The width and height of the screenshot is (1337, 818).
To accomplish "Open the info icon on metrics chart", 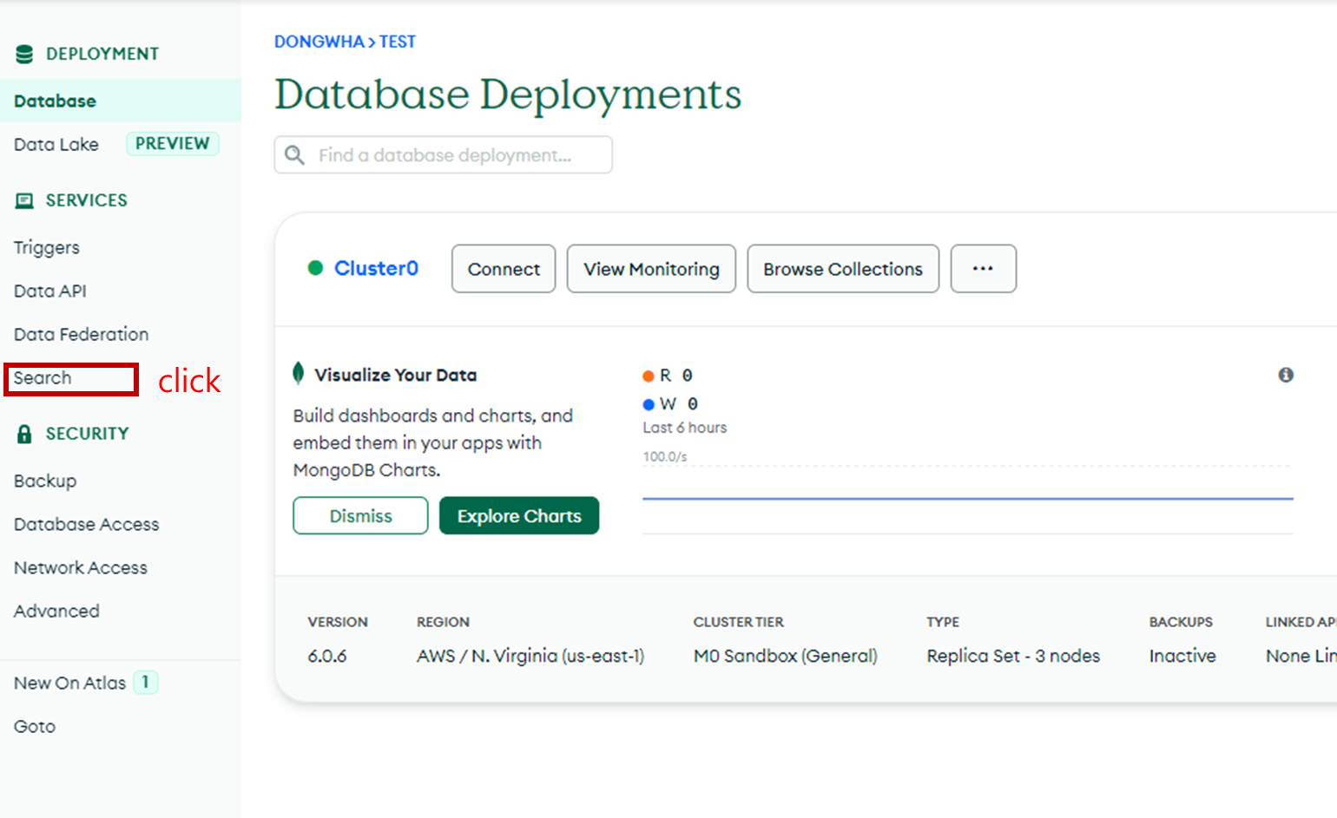I will pyautogui.click(x=1286, y=375).
